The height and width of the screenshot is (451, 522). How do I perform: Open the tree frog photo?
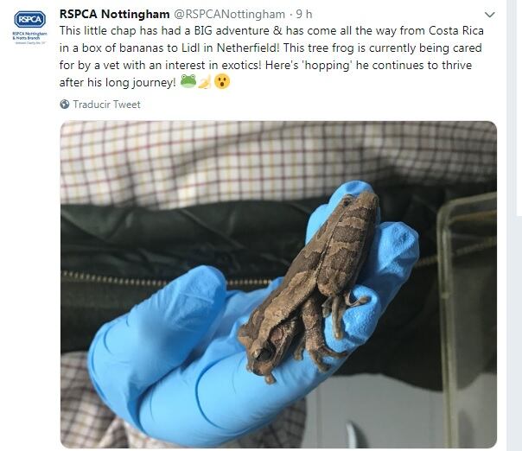278,284
